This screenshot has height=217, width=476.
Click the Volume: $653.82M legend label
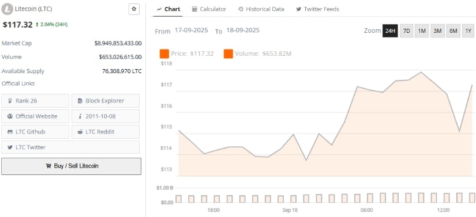(263, 54)
